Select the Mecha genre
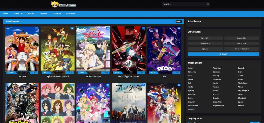Screen dimensions: 264x123 (191, 87)
